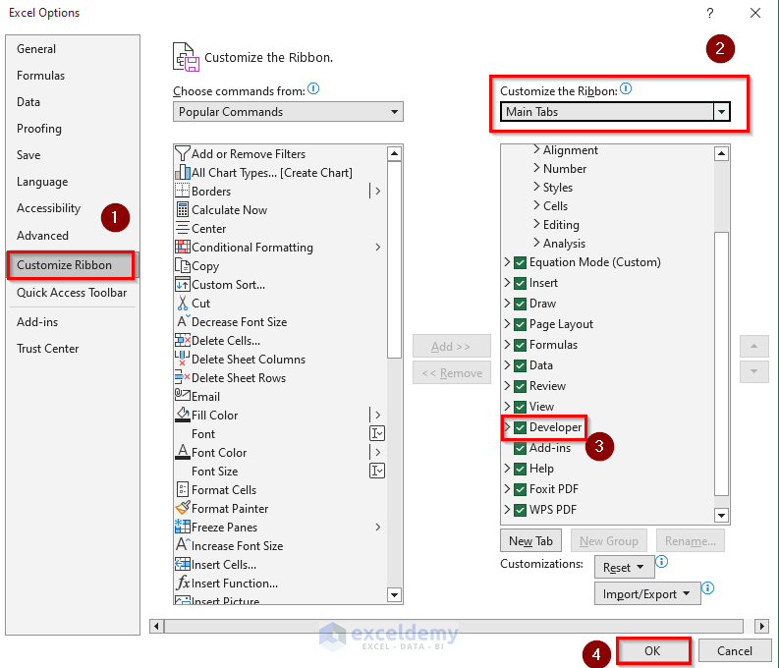Open Quick Access Toolbar category
Viewport: 779px width, 668px height.
coord(72,293)
